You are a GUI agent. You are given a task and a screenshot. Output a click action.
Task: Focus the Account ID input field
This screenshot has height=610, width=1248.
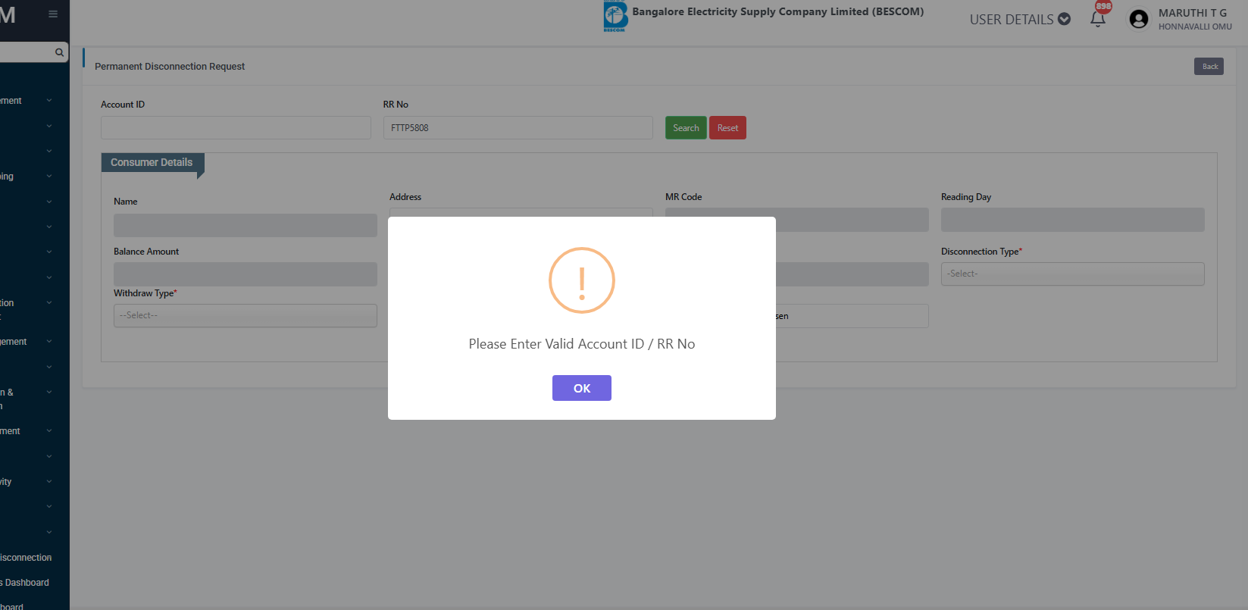tap(236, 128)
